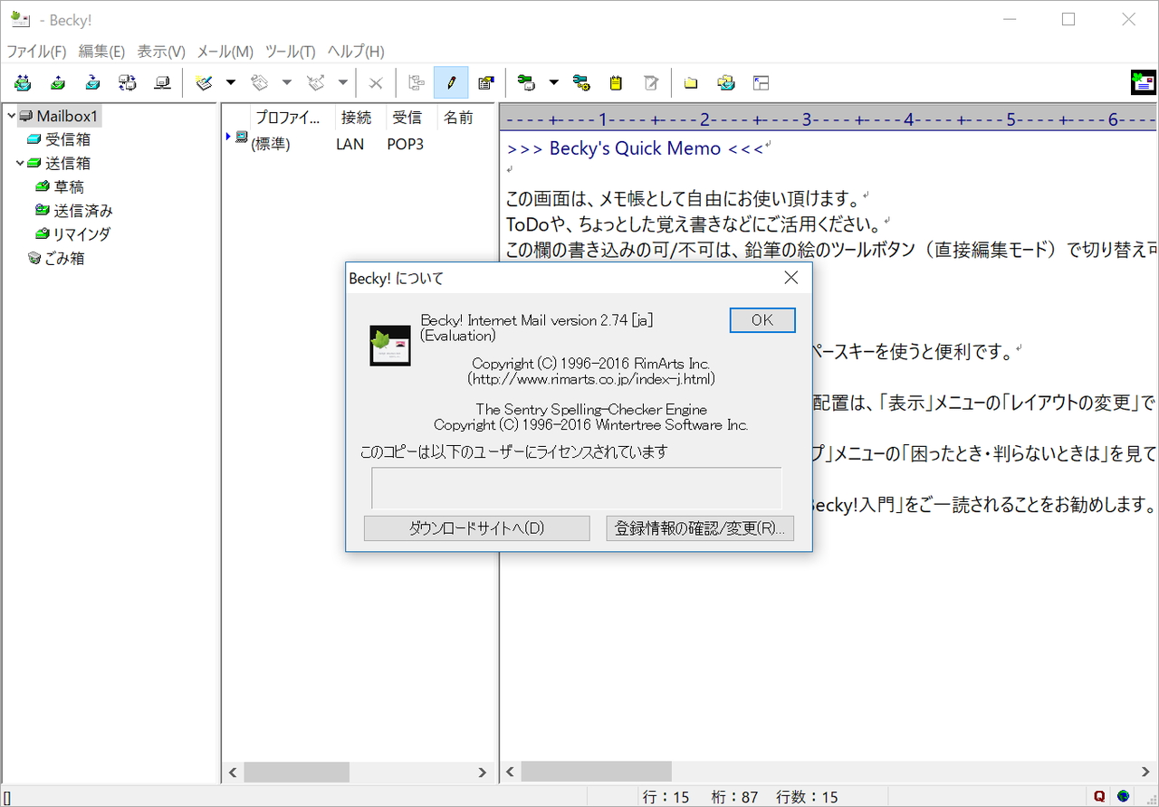Viewport: 1159px width, 807px height.
Task: Click the send/receive all mailboxes icon
Action: (128, 83)
